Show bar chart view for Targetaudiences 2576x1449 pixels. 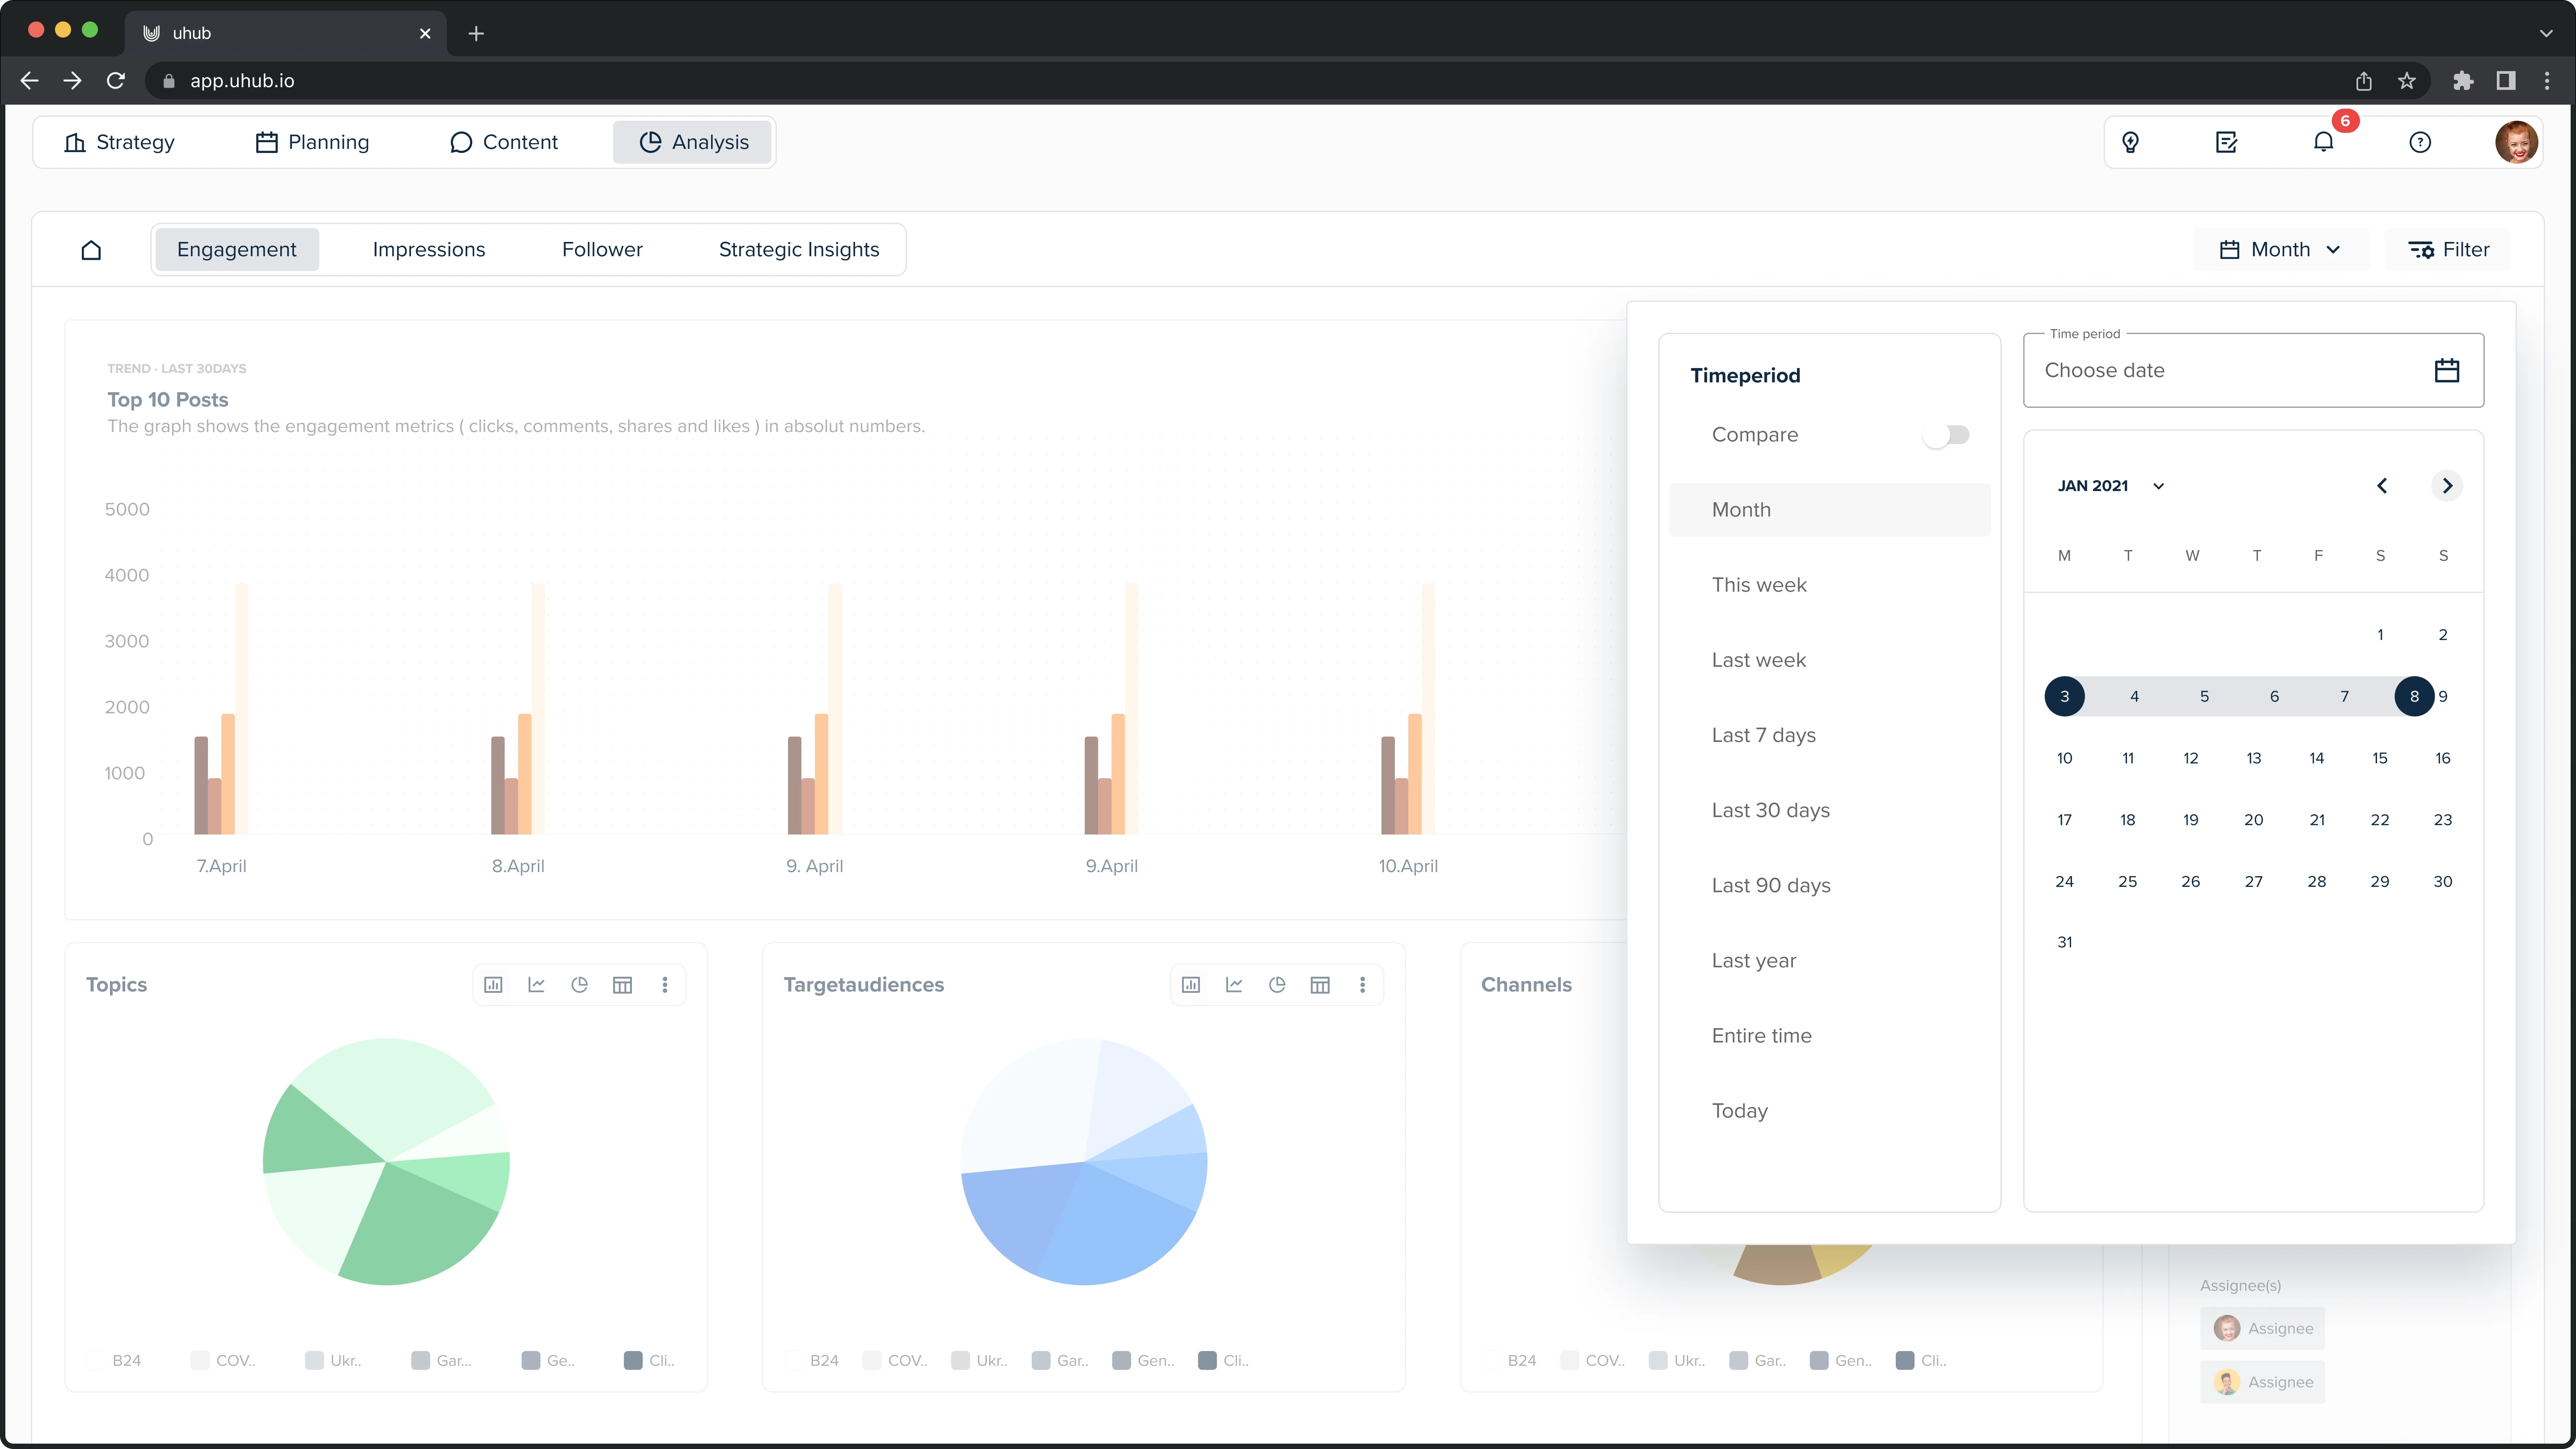1191,985
